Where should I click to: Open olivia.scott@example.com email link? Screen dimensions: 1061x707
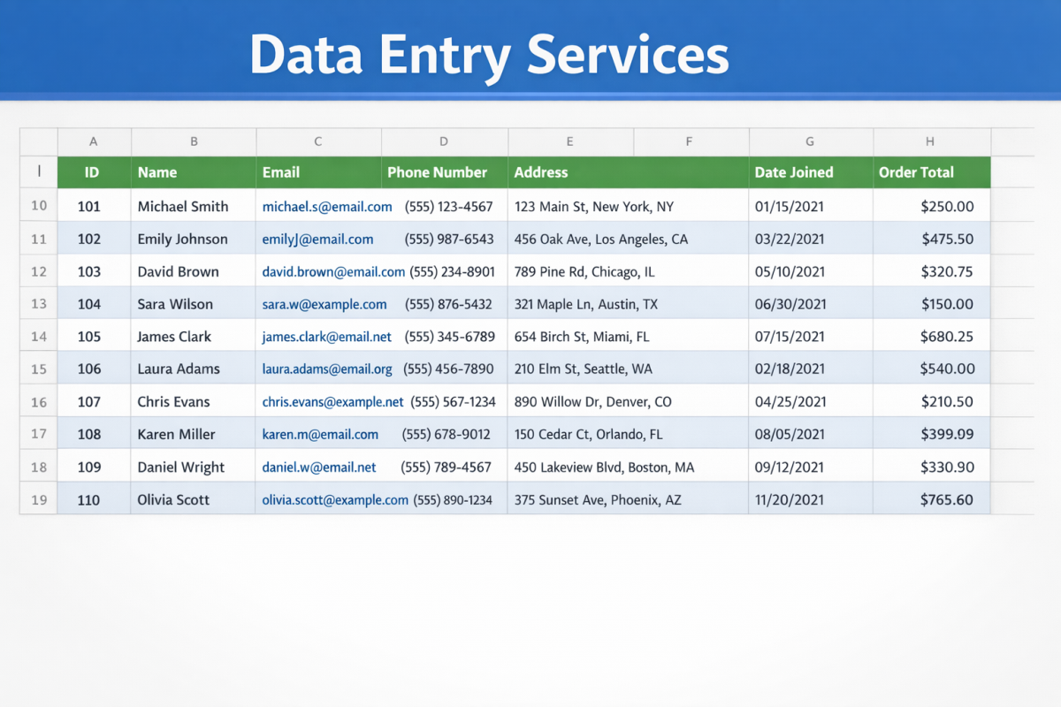point(335,500)
